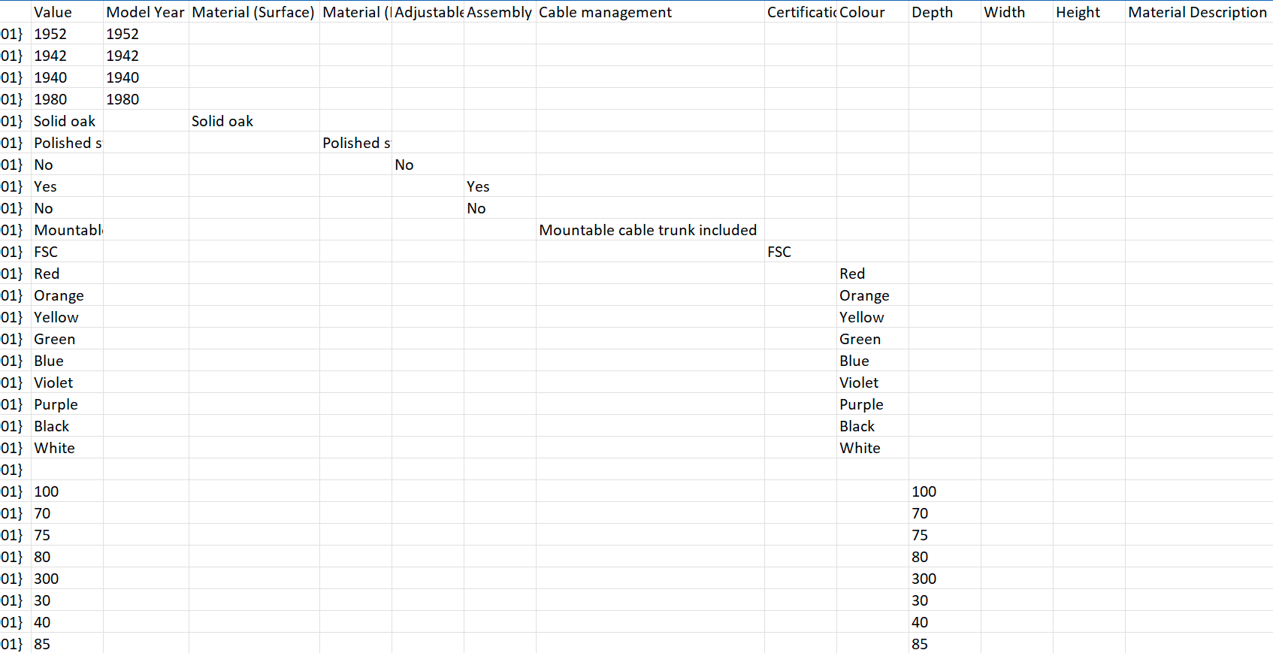Select 75 in the Depth column
This screenshot has height=653, width=1273.
point(945,535)
